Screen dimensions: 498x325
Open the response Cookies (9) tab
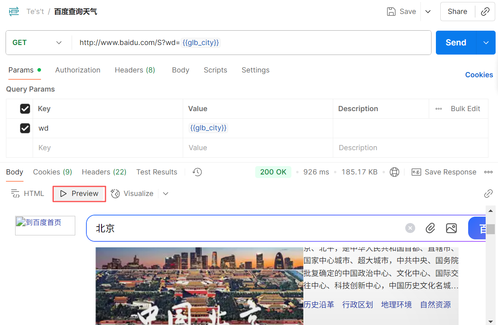(53, 172)
